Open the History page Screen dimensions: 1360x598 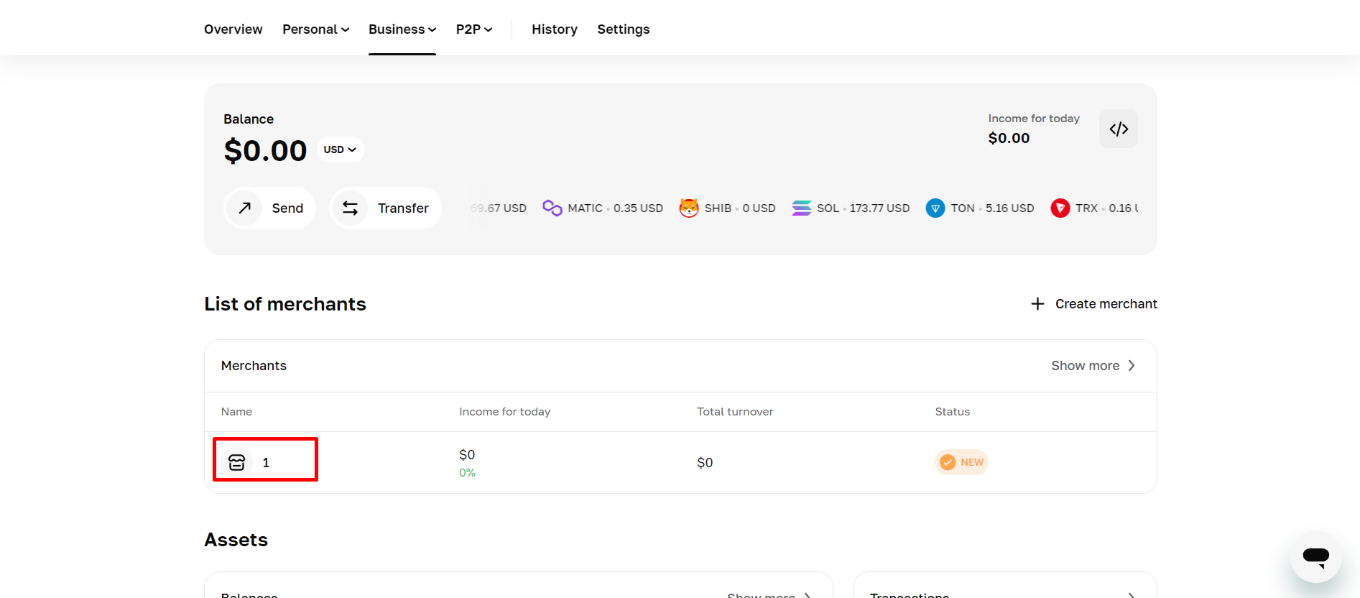[x=554, y=29]
